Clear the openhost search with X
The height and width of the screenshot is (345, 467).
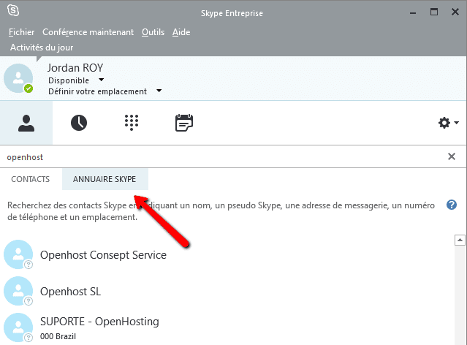pyautogui.click(x=452, y=156)
